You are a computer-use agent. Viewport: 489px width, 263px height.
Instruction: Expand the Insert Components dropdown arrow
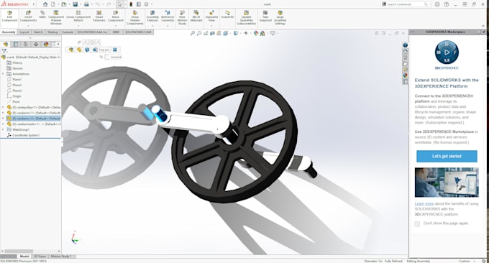coord(28,26)
